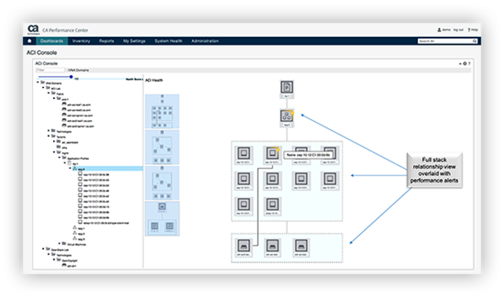Click the Health Score slider handle
Screen dimensions: 504x298
[71, 77]
